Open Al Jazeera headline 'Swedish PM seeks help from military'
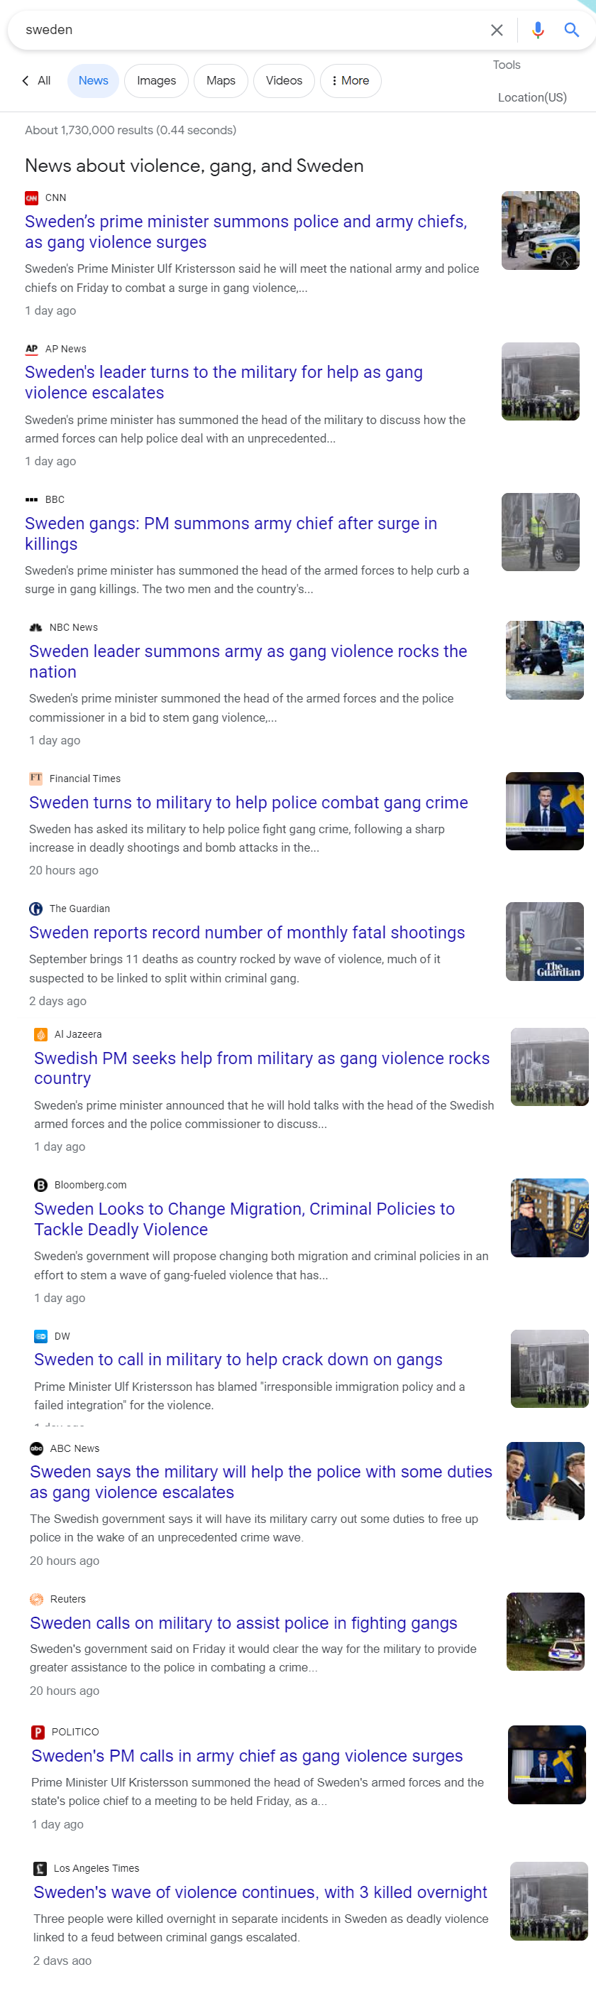Image resolution: width=596 pixels, height=2006 pixels. point(263,1068)
